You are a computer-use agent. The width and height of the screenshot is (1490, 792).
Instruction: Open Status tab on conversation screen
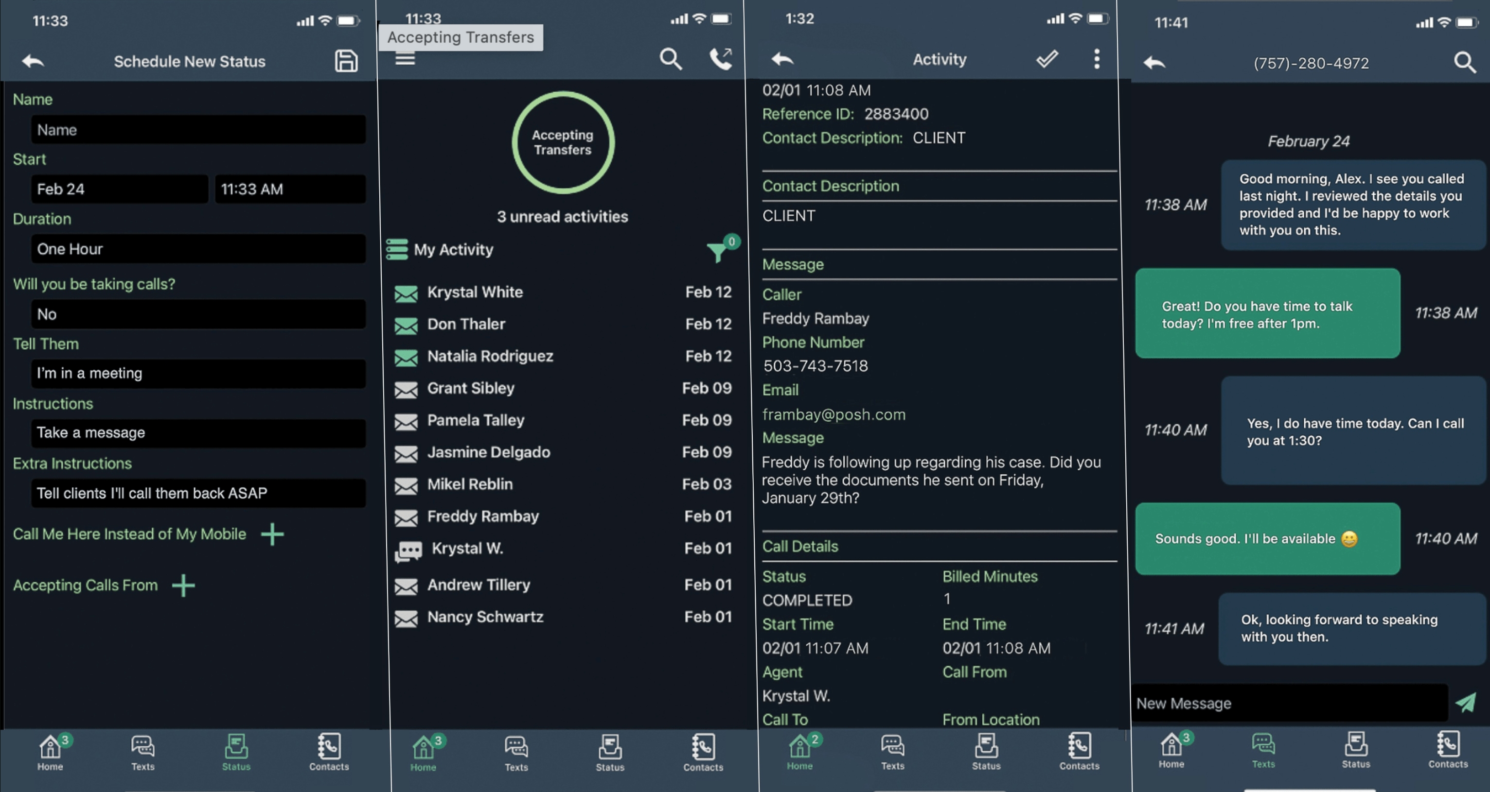(x=1356, y=749)
